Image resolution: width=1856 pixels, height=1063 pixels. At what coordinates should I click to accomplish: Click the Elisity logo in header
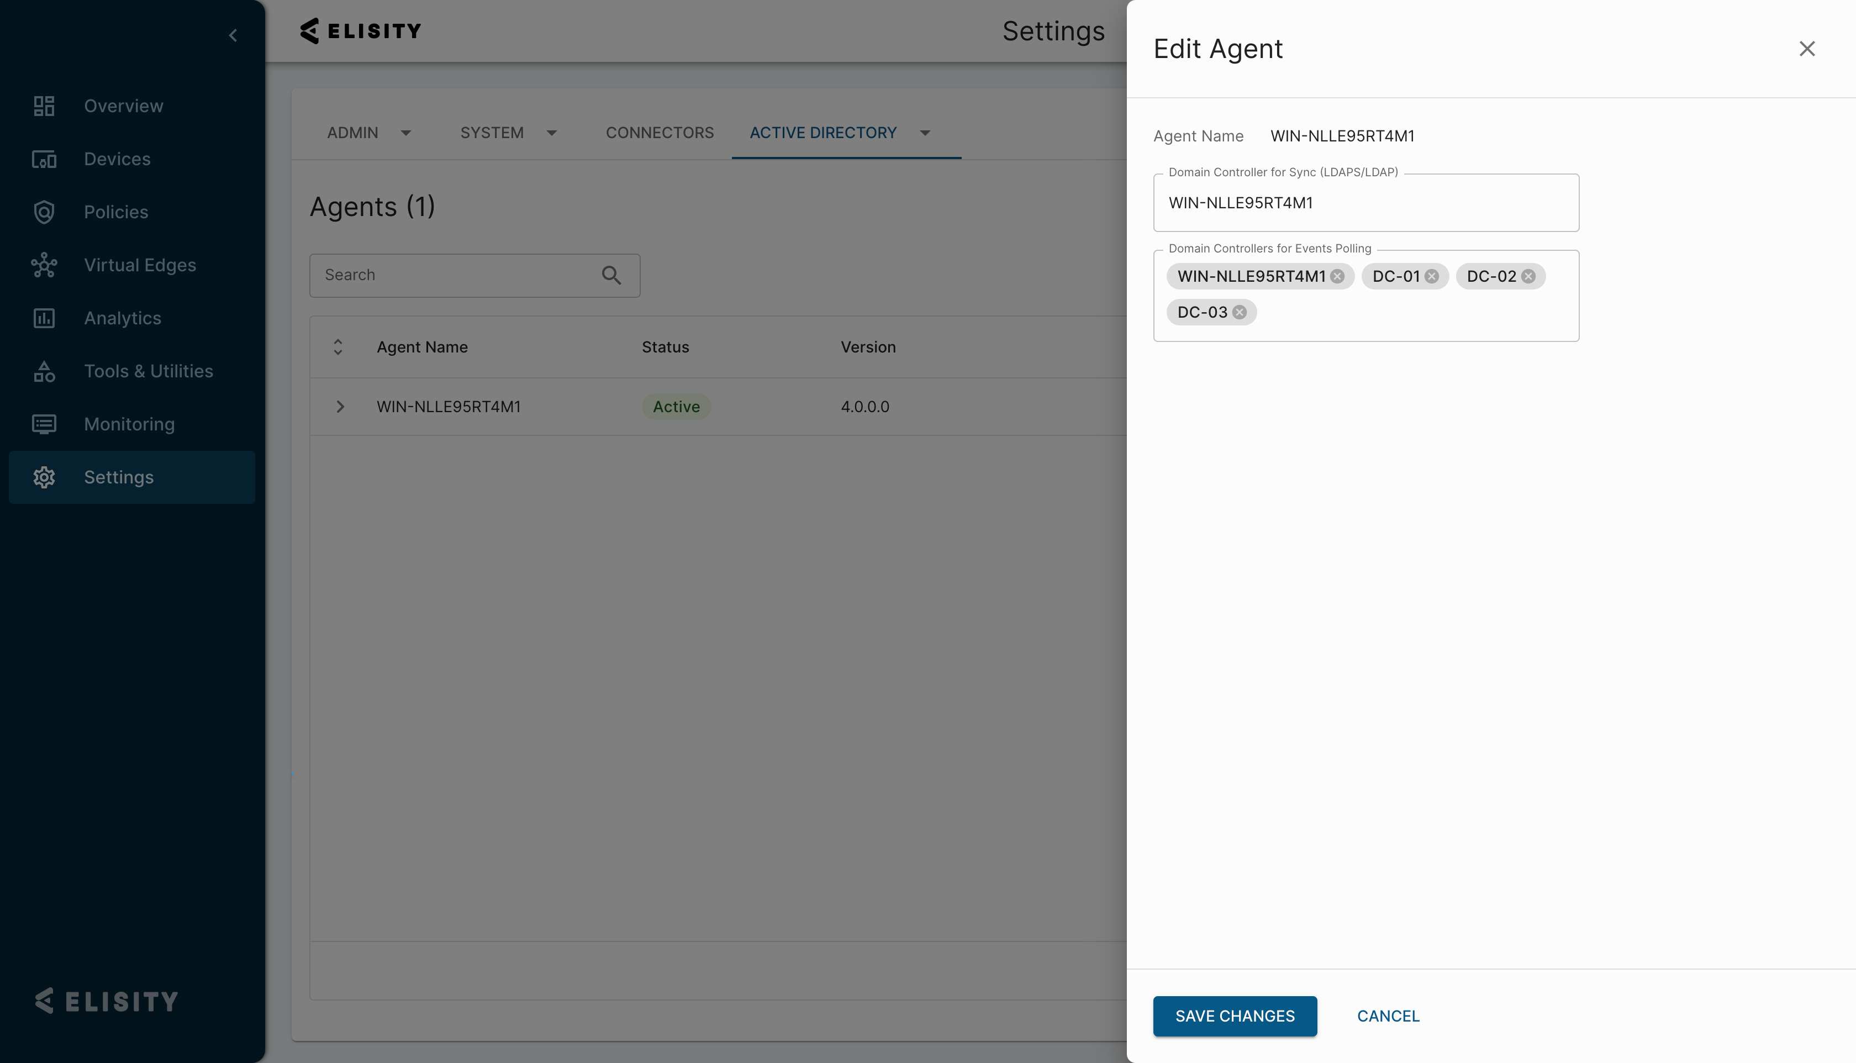tap(361, 31)
